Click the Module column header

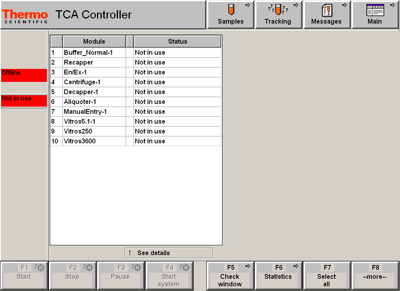click(x=94, y=41)
